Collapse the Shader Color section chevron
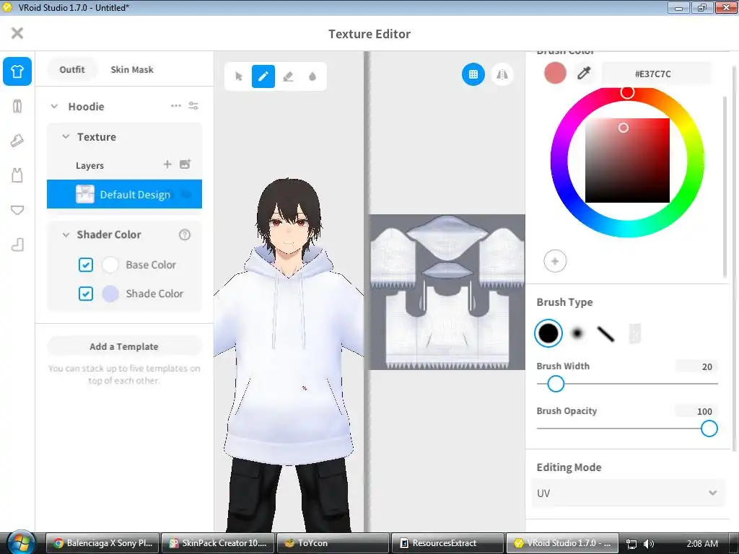The width and height of the screenshot is (739, 554). [x=66, y=234]
